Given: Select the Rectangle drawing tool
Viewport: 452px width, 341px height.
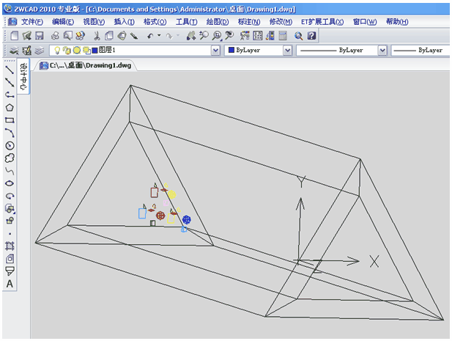Looking at the screenshot, I should [10, 120].
